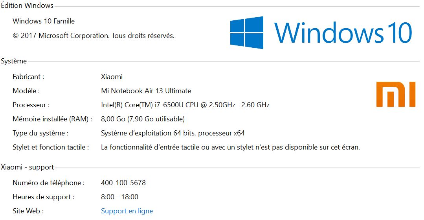Click the Édition Windows section header

[27, 5]
